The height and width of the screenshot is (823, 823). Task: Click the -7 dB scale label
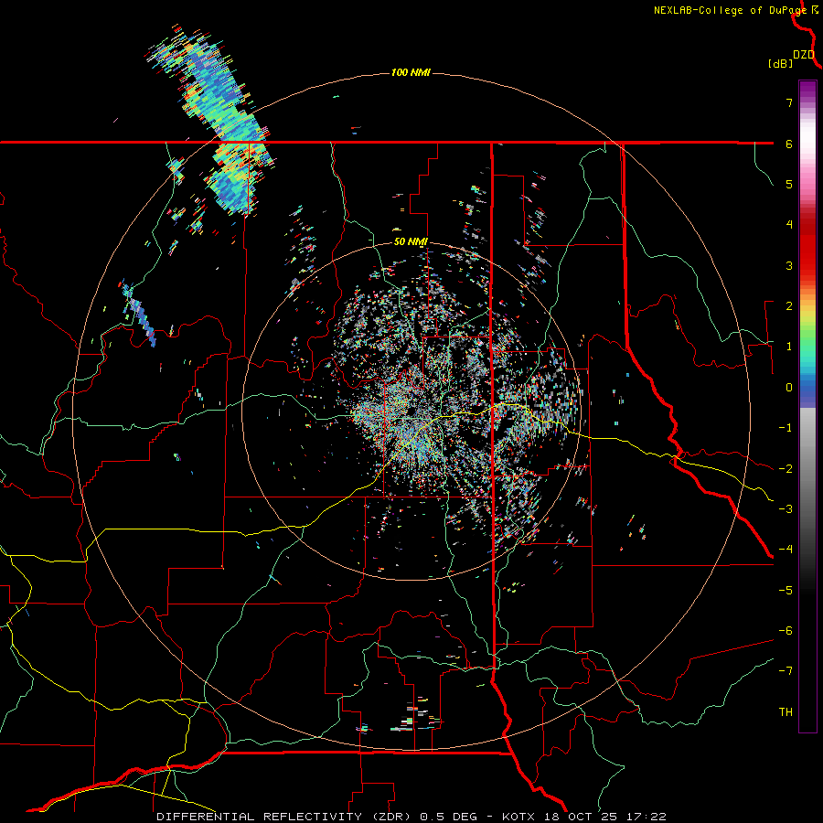pyautogui.click(x=786, y=671)
